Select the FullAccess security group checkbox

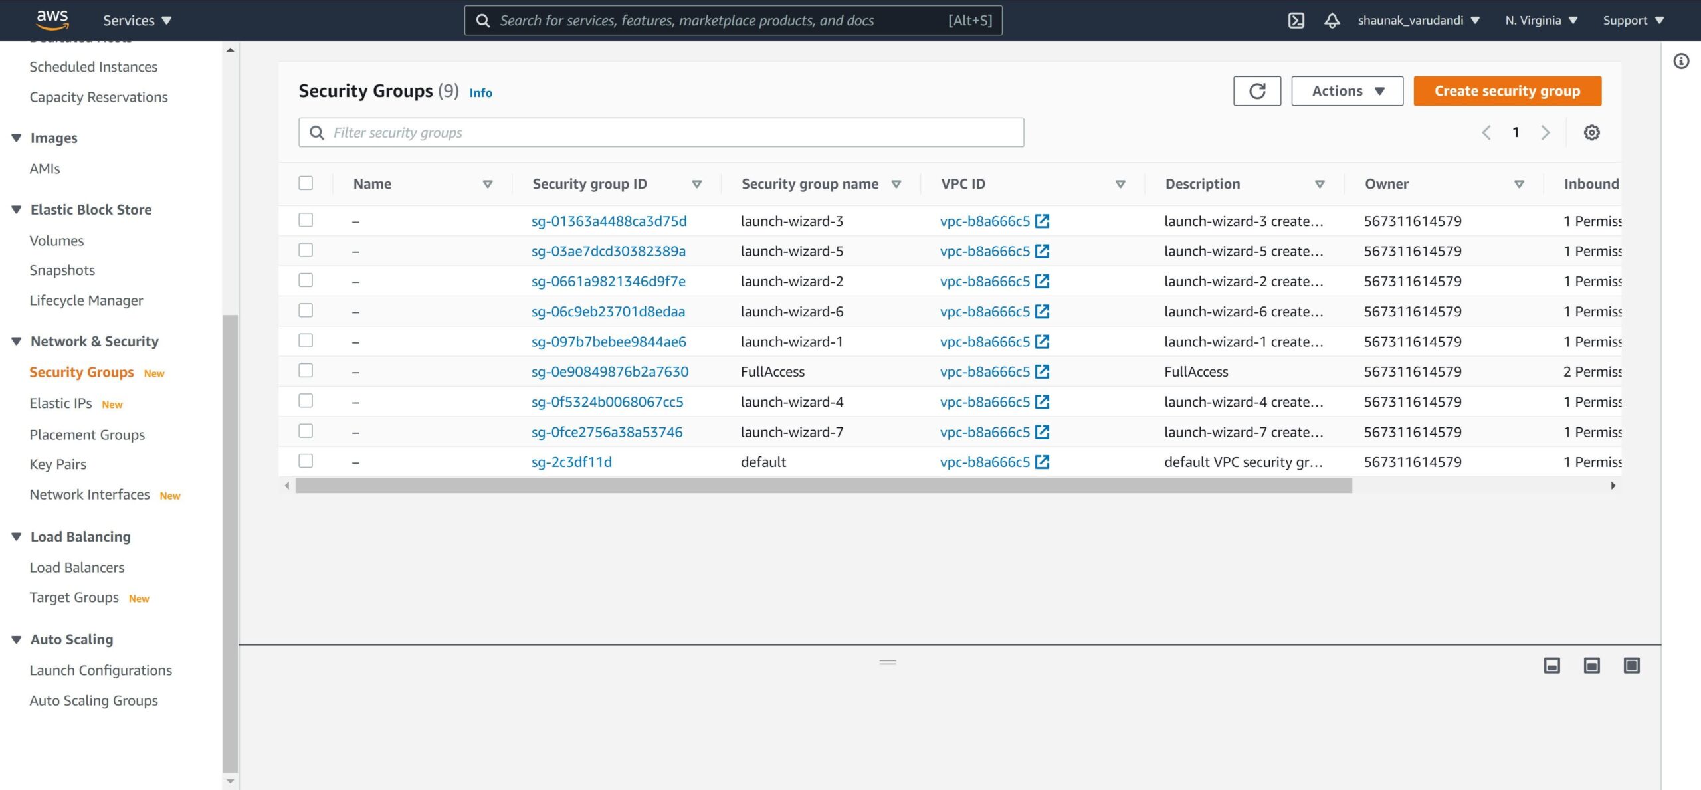(306, 371)
